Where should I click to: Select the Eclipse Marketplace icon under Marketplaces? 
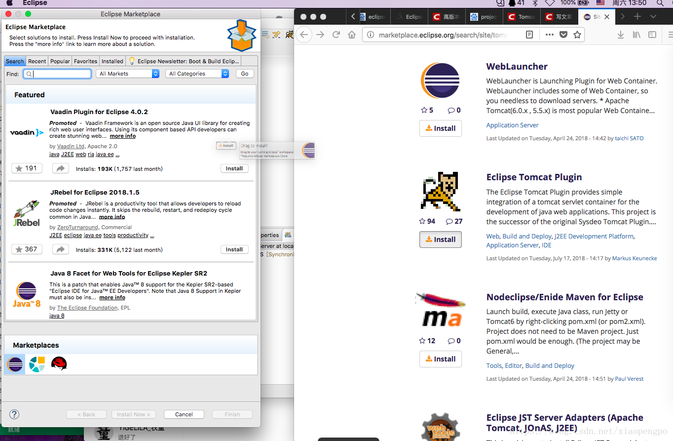[14, 364]
